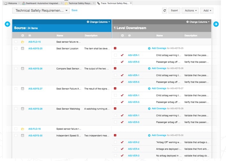Click the AIS-ASYS-28 item type icon
The image size is (226, 161).
22,109
